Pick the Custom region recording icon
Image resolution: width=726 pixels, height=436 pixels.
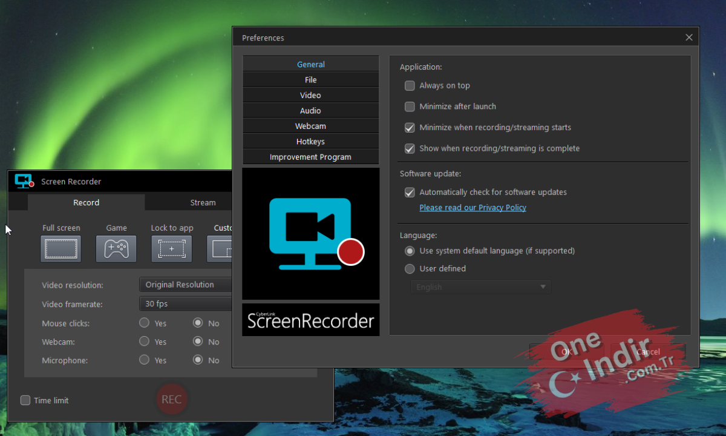[220, 249]
